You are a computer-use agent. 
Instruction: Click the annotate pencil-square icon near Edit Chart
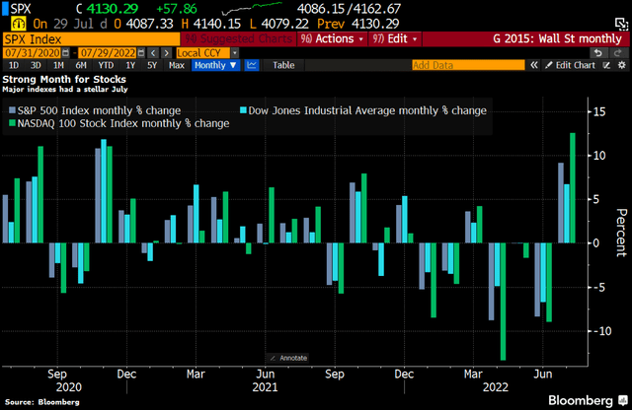[x=607, y=65]
